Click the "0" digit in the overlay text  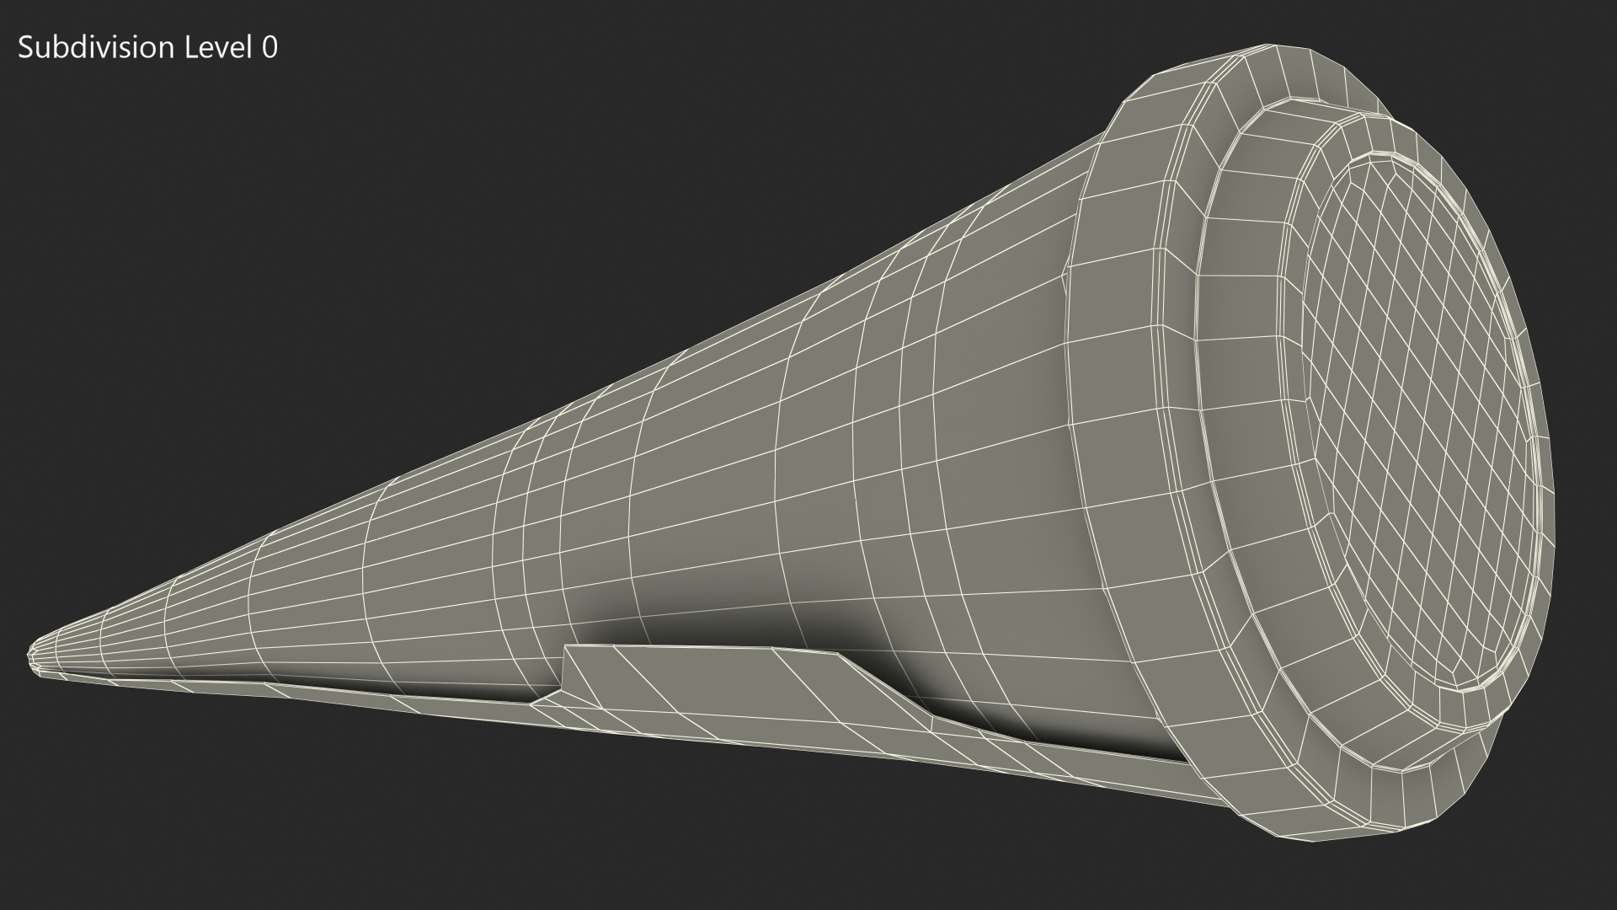point(269,48)
